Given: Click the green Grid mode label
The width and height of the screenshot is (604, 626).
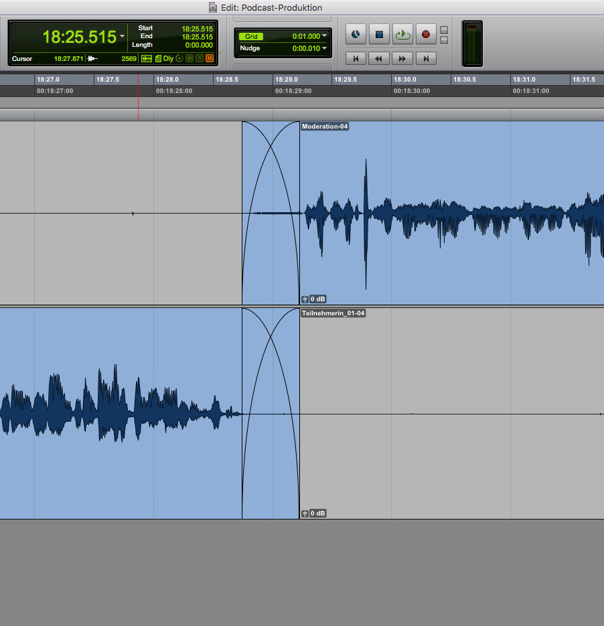Looking at the screenshot, I should click(251, 36).
